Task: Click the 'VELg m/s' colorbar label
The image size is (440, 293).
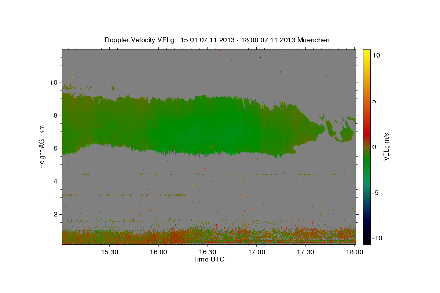Action: (386, 146)
